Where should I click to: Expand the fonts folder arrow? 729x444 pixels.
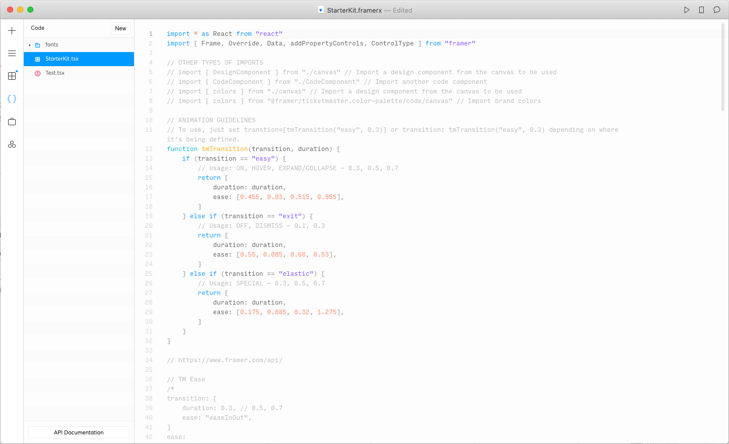[30, 45]
